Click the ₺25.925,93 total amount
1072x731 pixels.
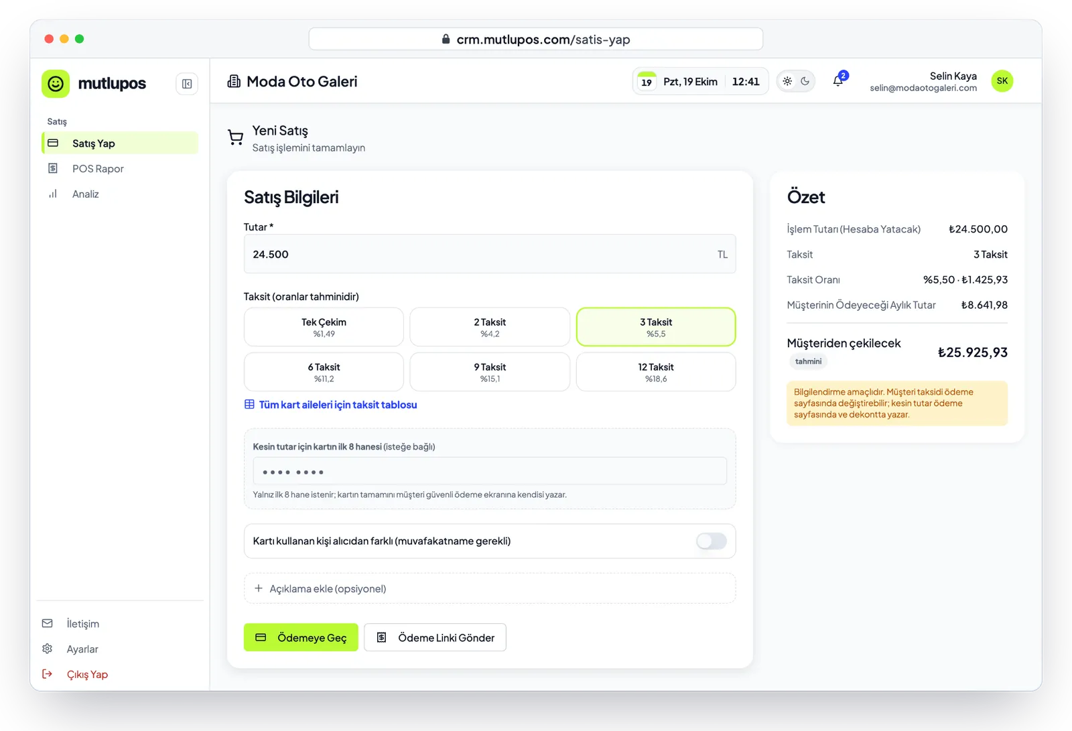[x=972, y=352]
